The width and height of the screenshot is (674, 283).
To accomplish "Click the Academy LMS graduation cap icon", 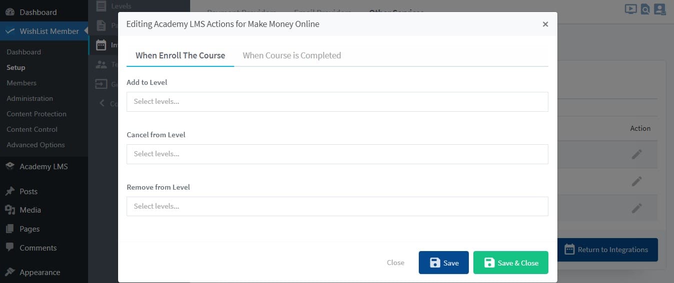I will point(10,166).
